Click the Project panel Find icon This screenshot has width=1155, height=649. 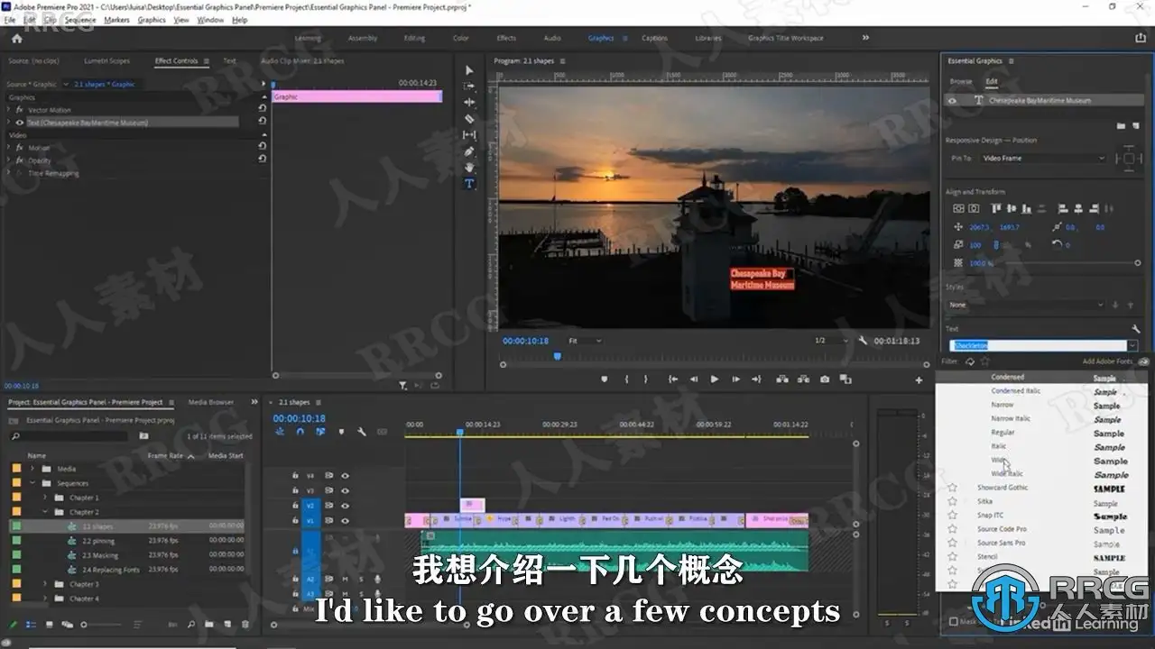(191, 624)
